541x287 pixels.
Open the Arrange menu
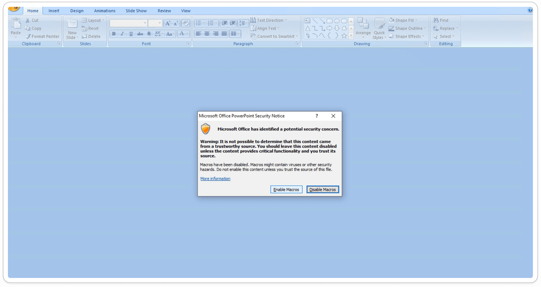(x=363, y=28)
